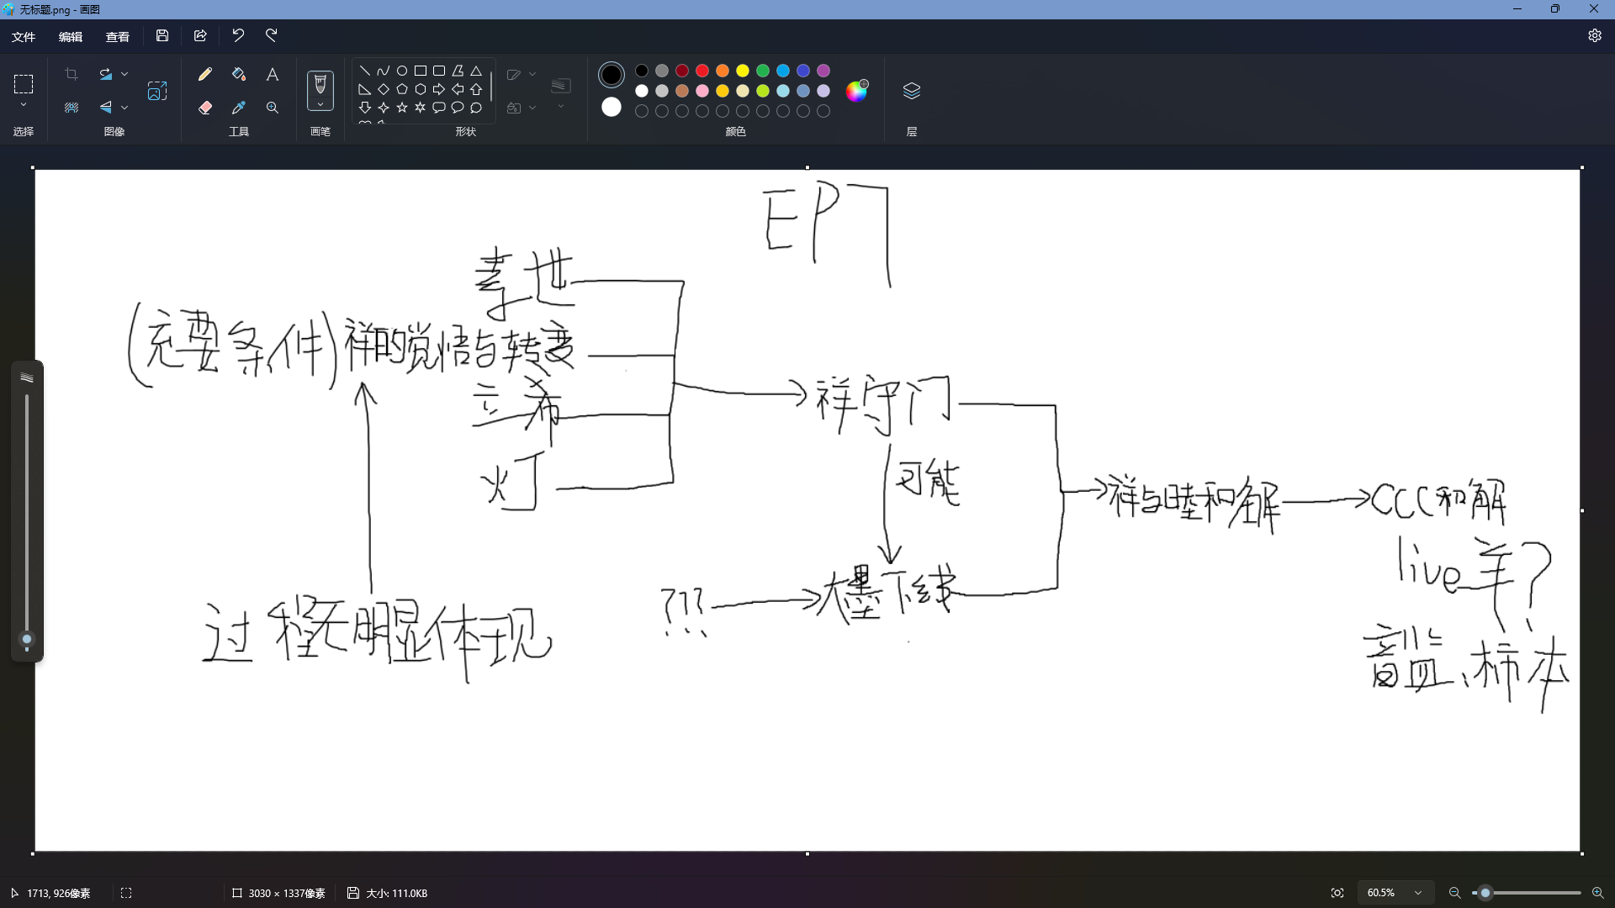The width and height of the screenshot is (1615, 908).
Task: Click the canvas size 3030 × 1337像素 text
Action: pyautogui.click(x=287, y=893)
